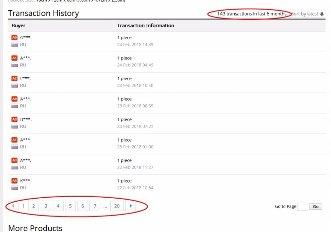Click the A0 badge beside buyer G***.
Screen dimensions: 331x232
14,37
